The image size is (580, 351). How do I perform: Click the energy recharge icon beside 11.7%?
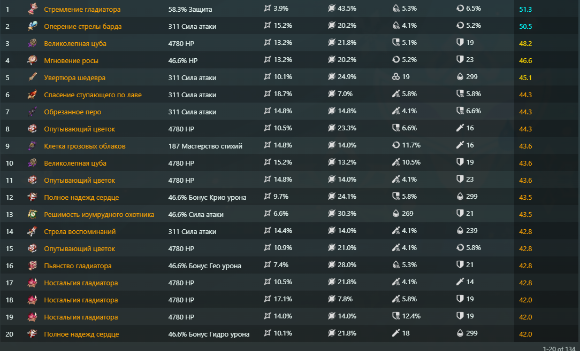tap(396, 145)
